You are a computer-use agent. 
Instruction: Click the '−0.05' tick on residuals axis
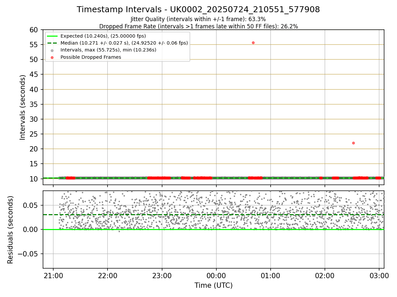[27, 254]
